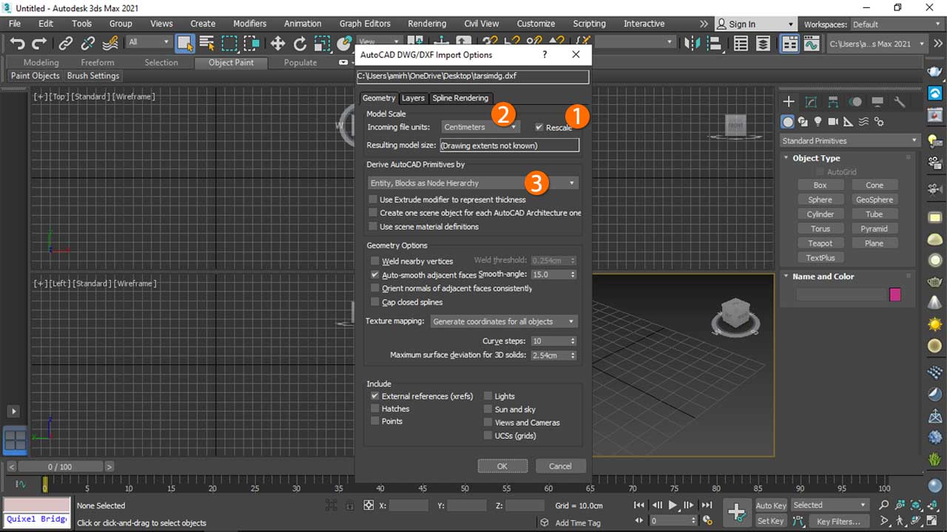Click OK to confirm import options
947x532 pixels.
point(502,466)
